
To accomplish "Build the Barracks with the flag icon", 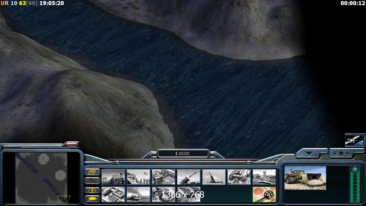I will (x=139, y=177).
